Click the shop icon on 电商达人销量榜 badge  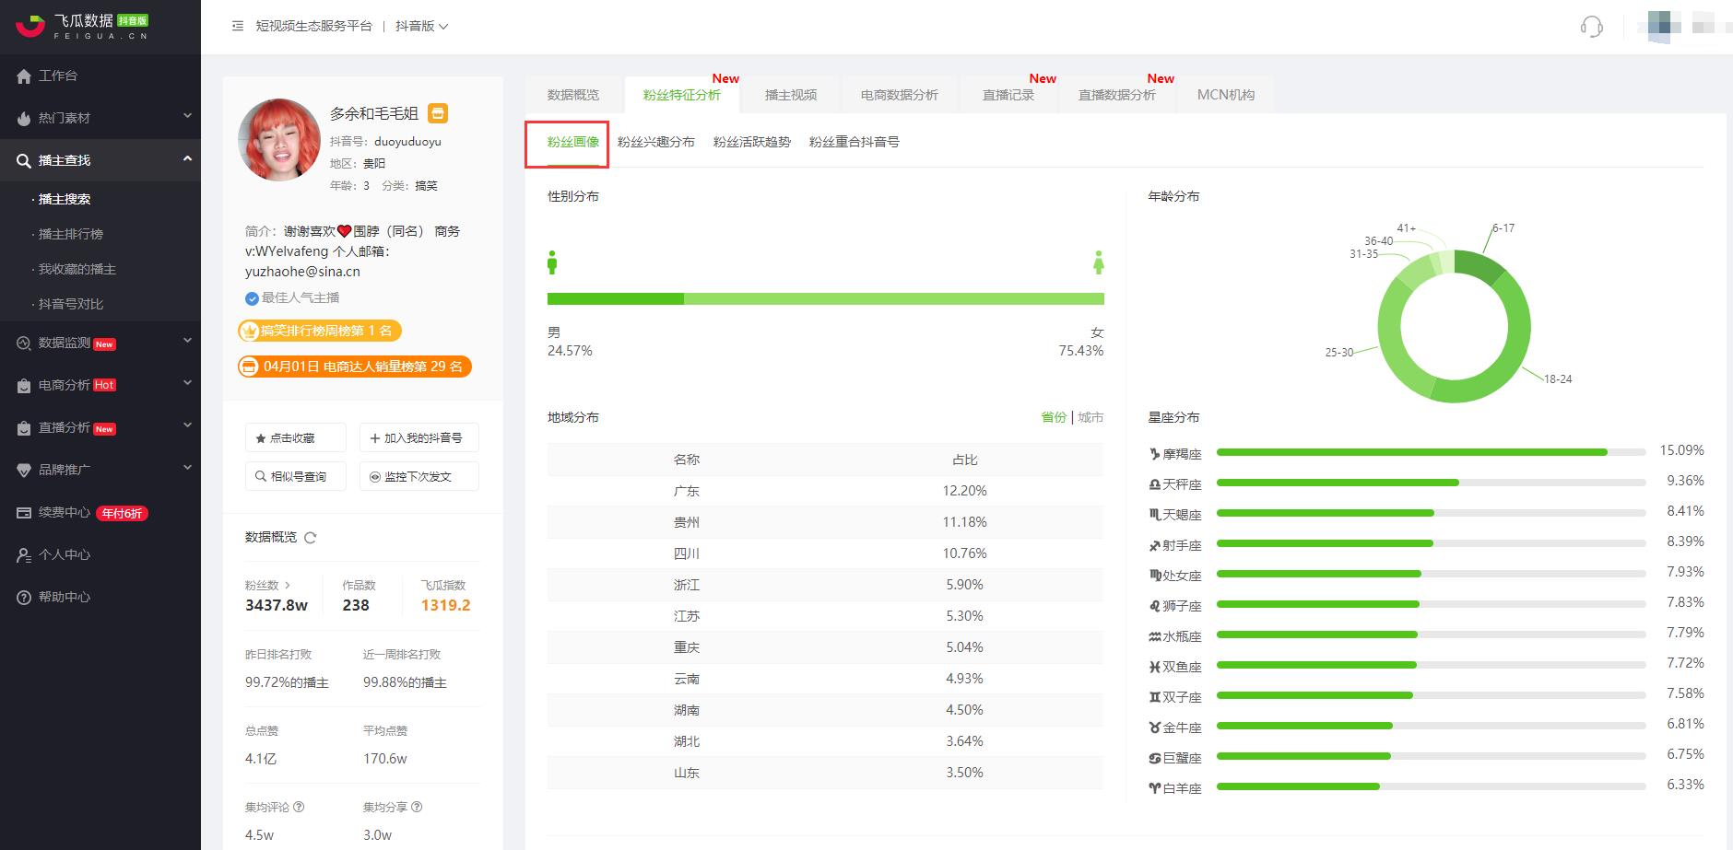pyautogui.click(x=249, y=367)
